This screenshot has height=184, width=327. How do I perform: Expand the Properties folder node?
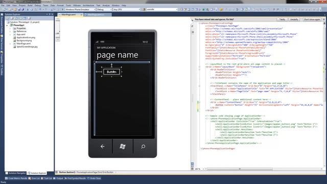pos(10,28)
